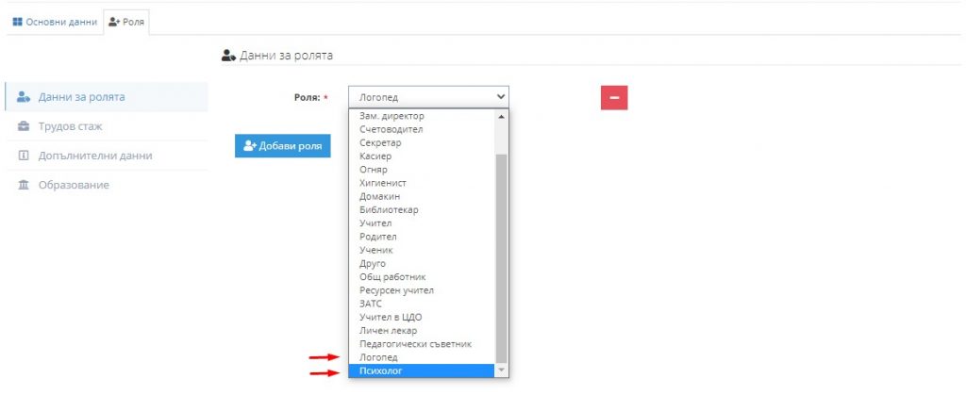Select Ресурсен учител role option
The width and height of the screenshot is (966, 395).
(396, 290)
